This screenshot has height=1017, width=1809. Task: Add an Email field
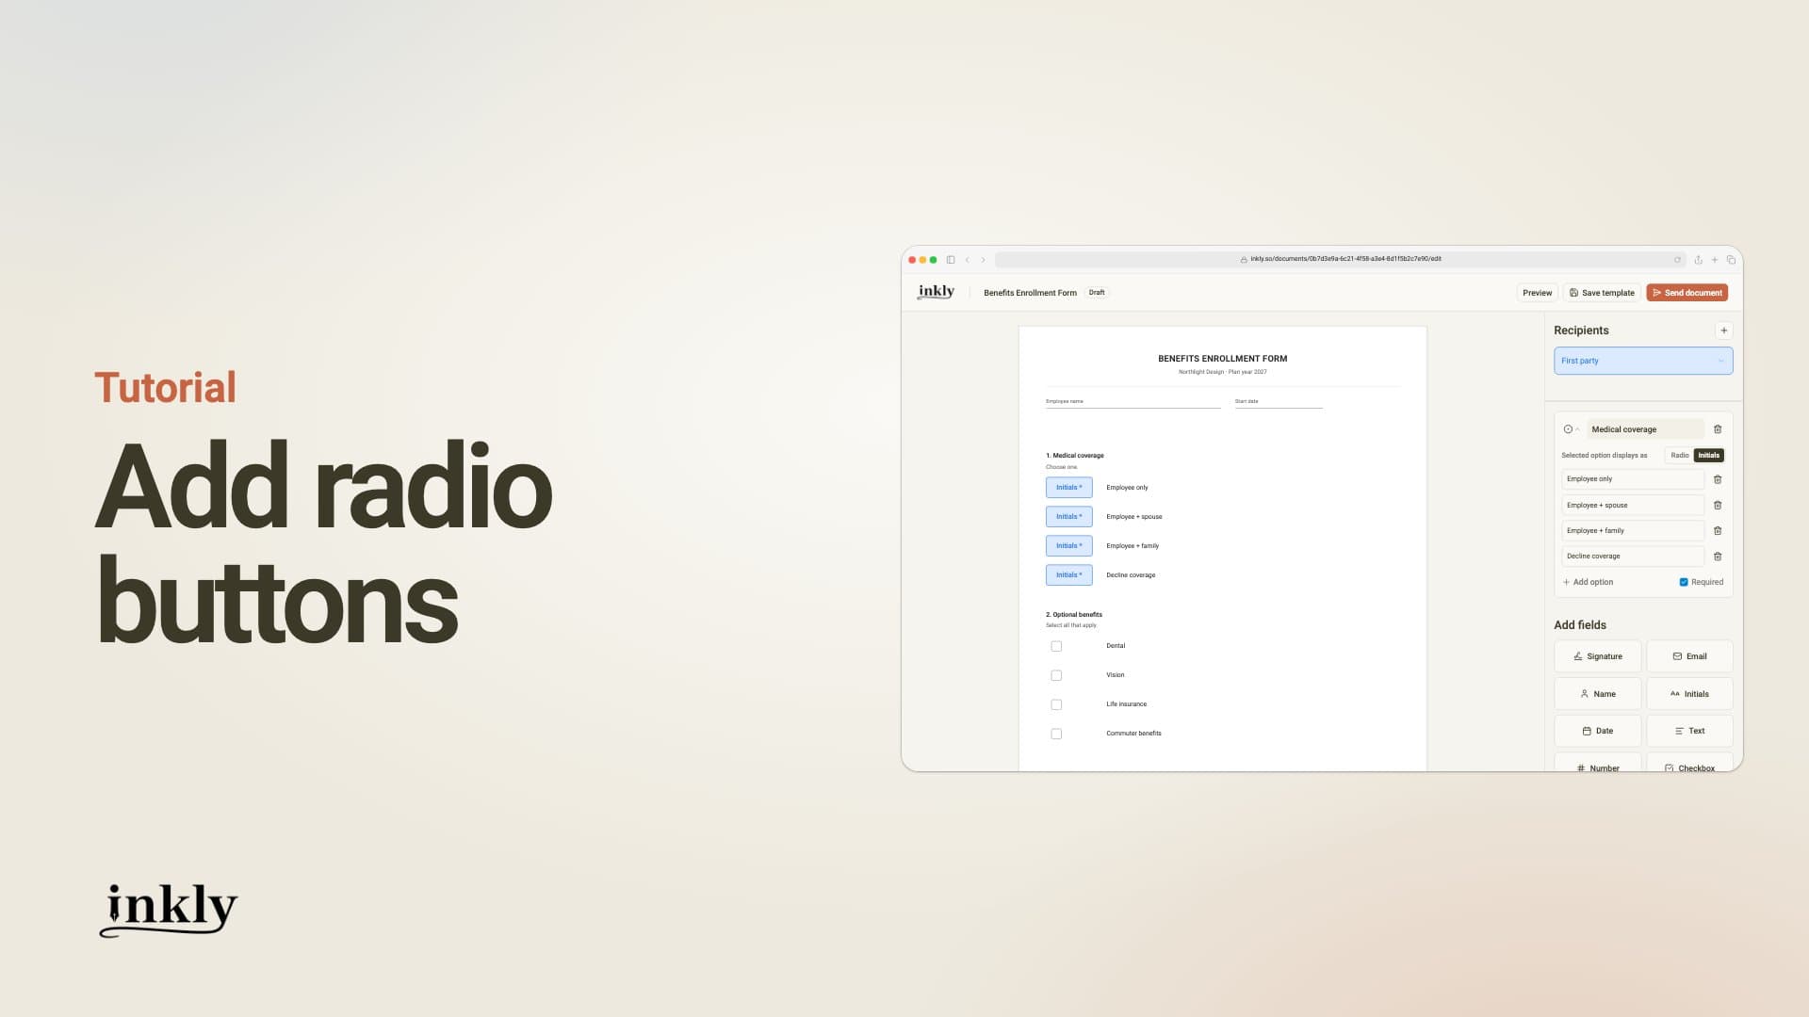(x=1689, y=656)
